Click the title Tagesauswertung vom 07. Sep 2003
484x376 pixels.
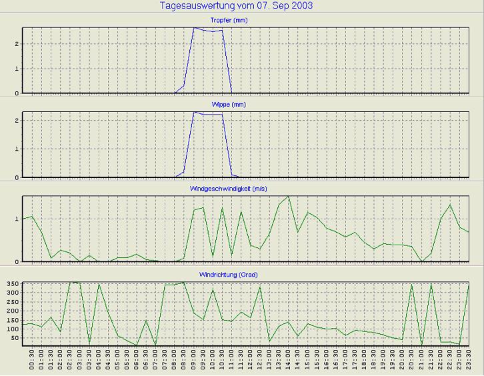(237, 6)
